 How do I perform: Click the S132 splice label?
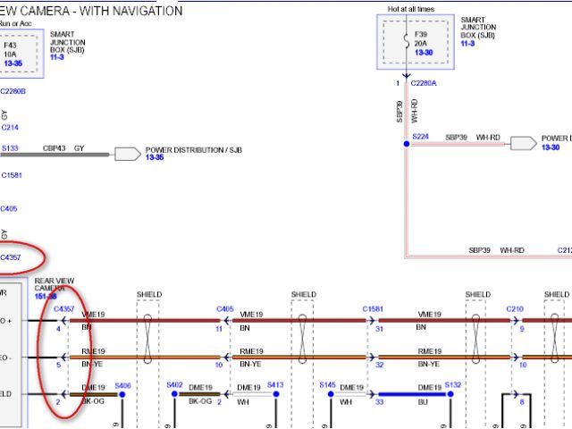(453, 385)
